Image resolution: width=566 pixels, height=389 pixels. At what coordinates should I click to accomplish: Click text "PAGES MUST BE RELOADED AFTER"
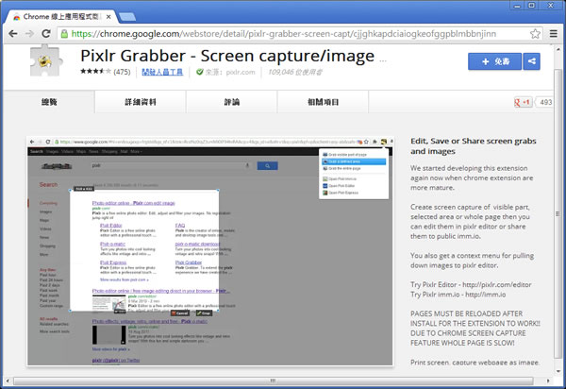(x=466, y=313)
